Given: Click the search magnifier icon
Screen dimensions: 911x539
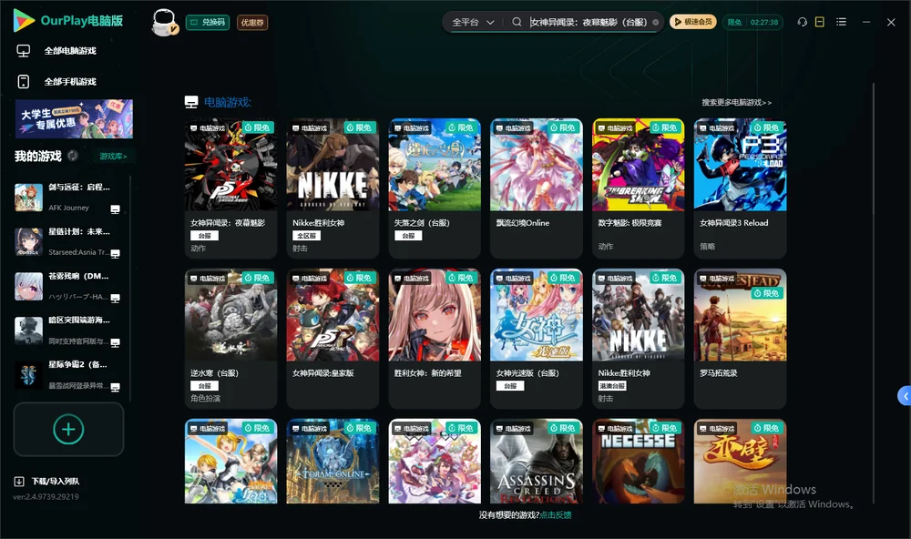Looking at the screenshot, I should tap(517, 22).
